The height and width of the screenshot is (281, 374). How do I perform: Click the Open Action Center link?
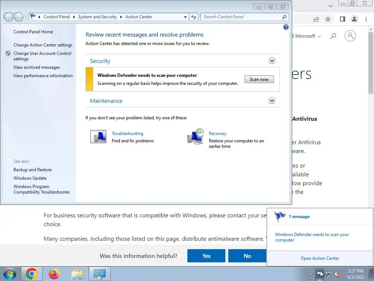(320, 258)
